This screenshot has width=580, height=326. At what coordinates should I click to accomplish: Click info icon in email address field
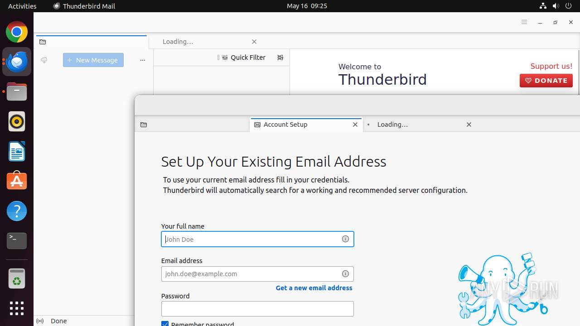[x=345, y=273]
